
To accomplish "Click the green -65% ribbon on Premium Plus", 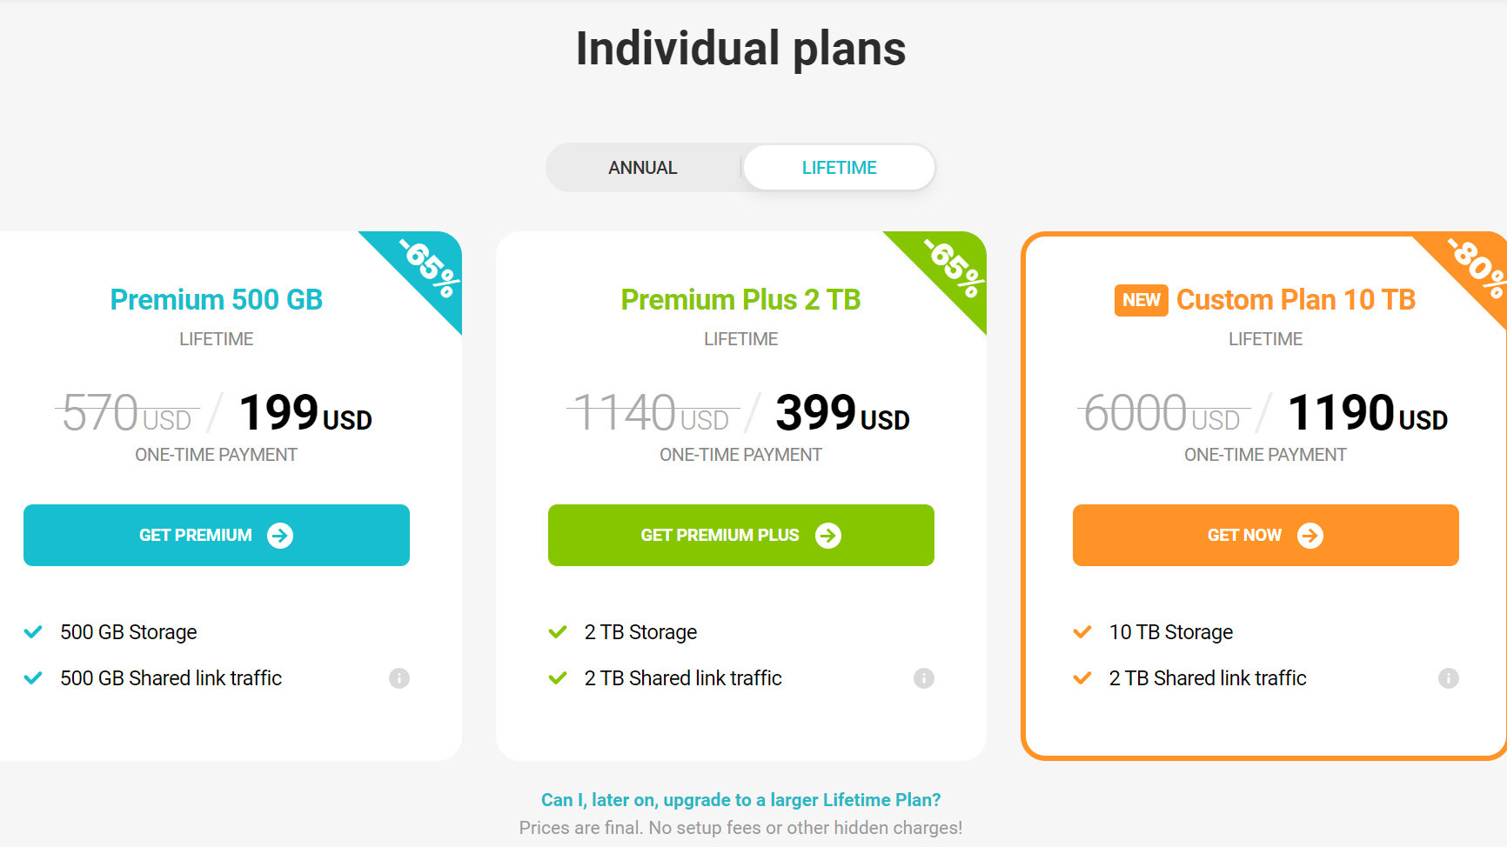I will click(x=953, y=269).
